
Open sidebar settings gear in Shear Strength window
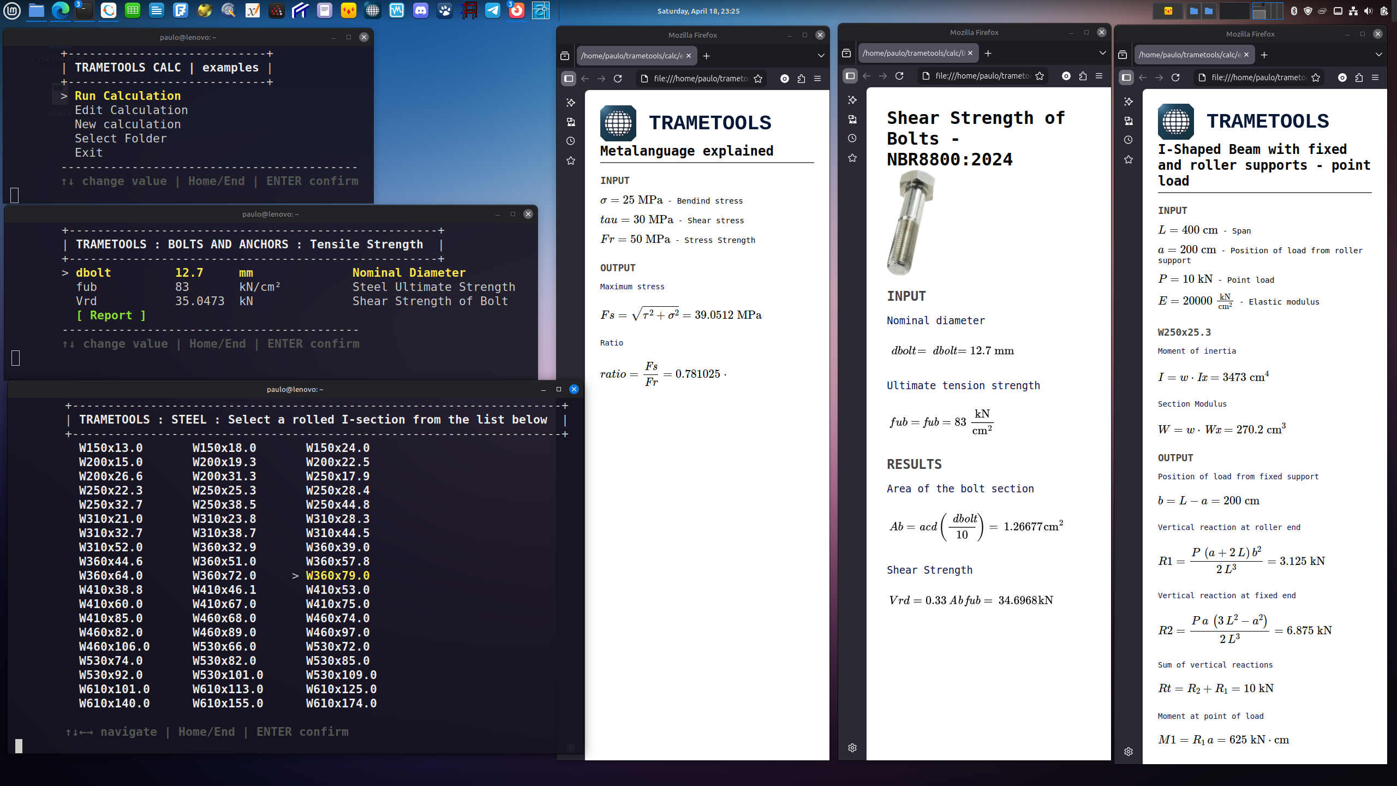click(852, 748)
